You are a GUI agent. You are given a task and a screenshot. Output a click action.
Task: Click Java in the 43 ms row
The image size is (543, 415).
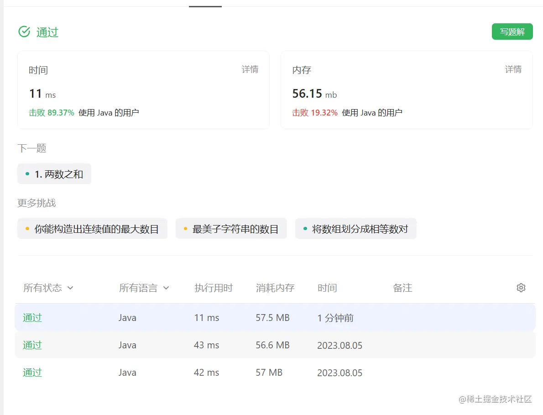tap(127, 345)
